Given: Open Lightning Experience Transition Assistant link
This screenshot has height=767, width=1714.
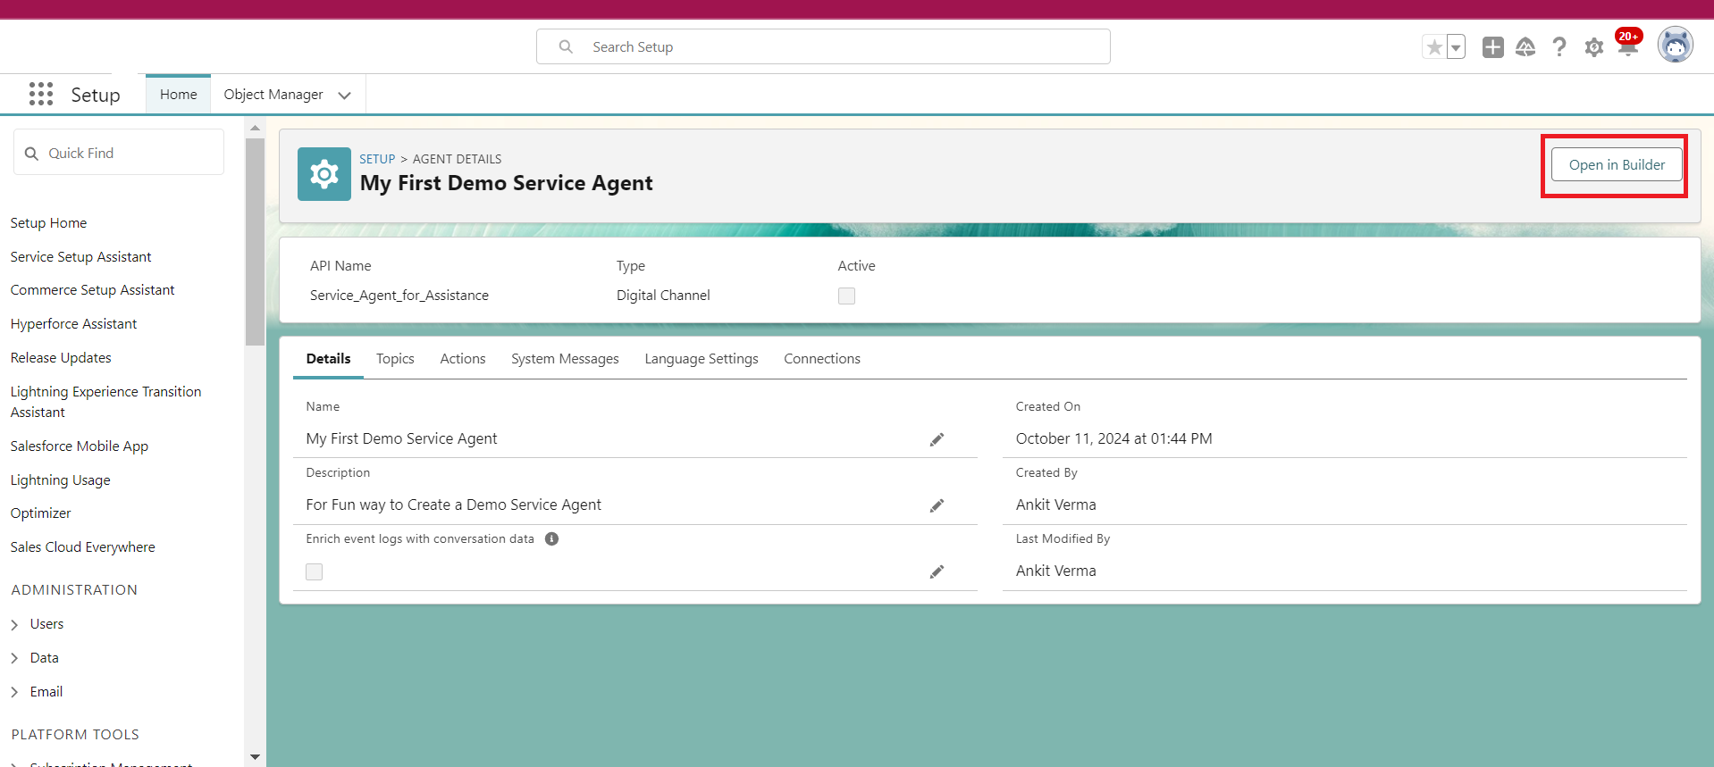Looking at the screenshot, I should pyautogui.click(x=106, y=402).
